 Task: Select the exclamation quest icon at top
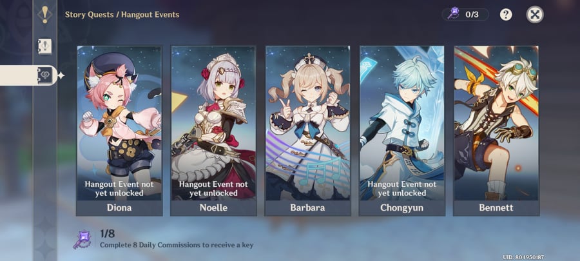tap(44, 15)
